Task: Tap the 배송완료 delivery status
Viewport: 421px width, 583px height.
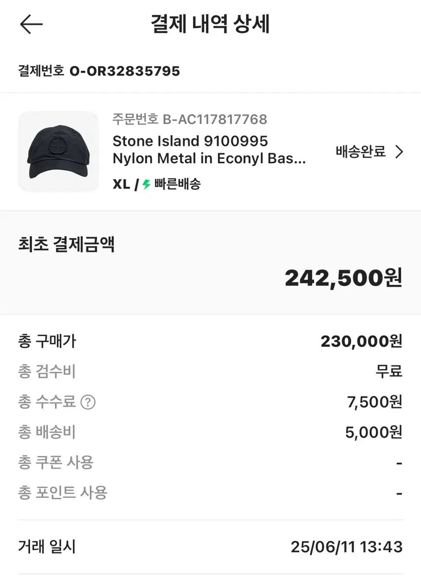Action: click(360, 152)
